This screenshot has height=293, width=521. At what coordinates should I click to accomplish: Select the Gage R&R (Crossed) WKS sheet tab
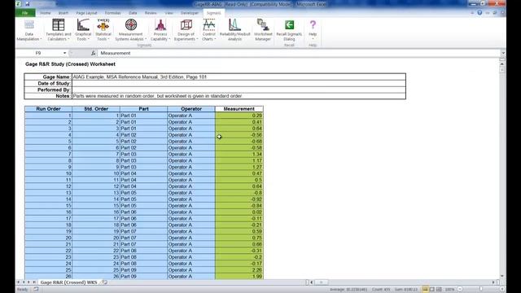point(68,282)
